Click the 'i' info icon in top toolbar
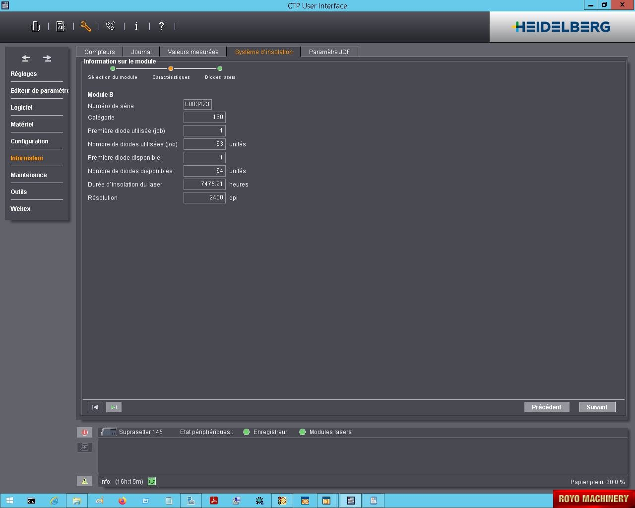The height and width of the screenshot is (508, 635). pyautogui.click(x=136, y=26)
